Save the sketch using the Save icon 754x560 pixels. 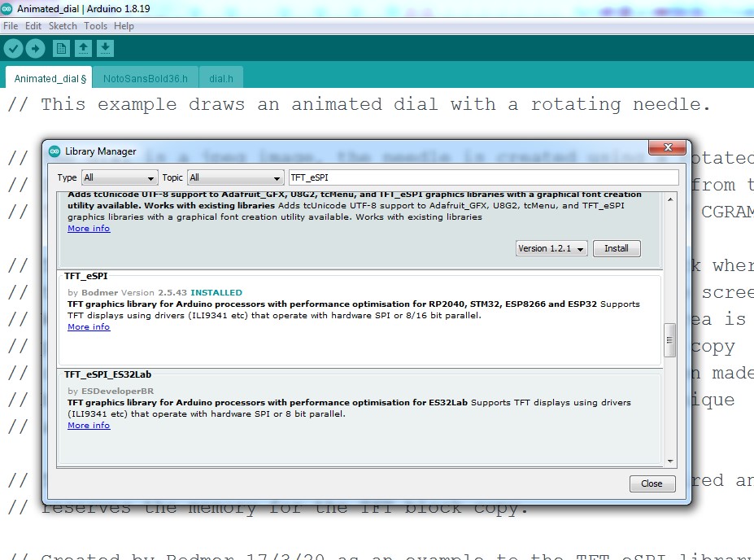[x=105, y=48]
